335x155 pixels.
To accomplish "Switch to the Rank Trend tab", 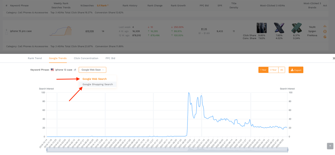I will click(35, 58).
